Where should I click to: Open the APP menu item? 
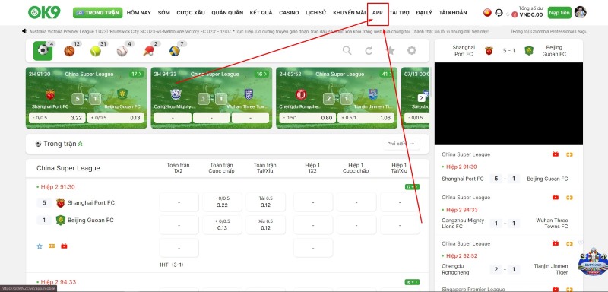[378, 13]
